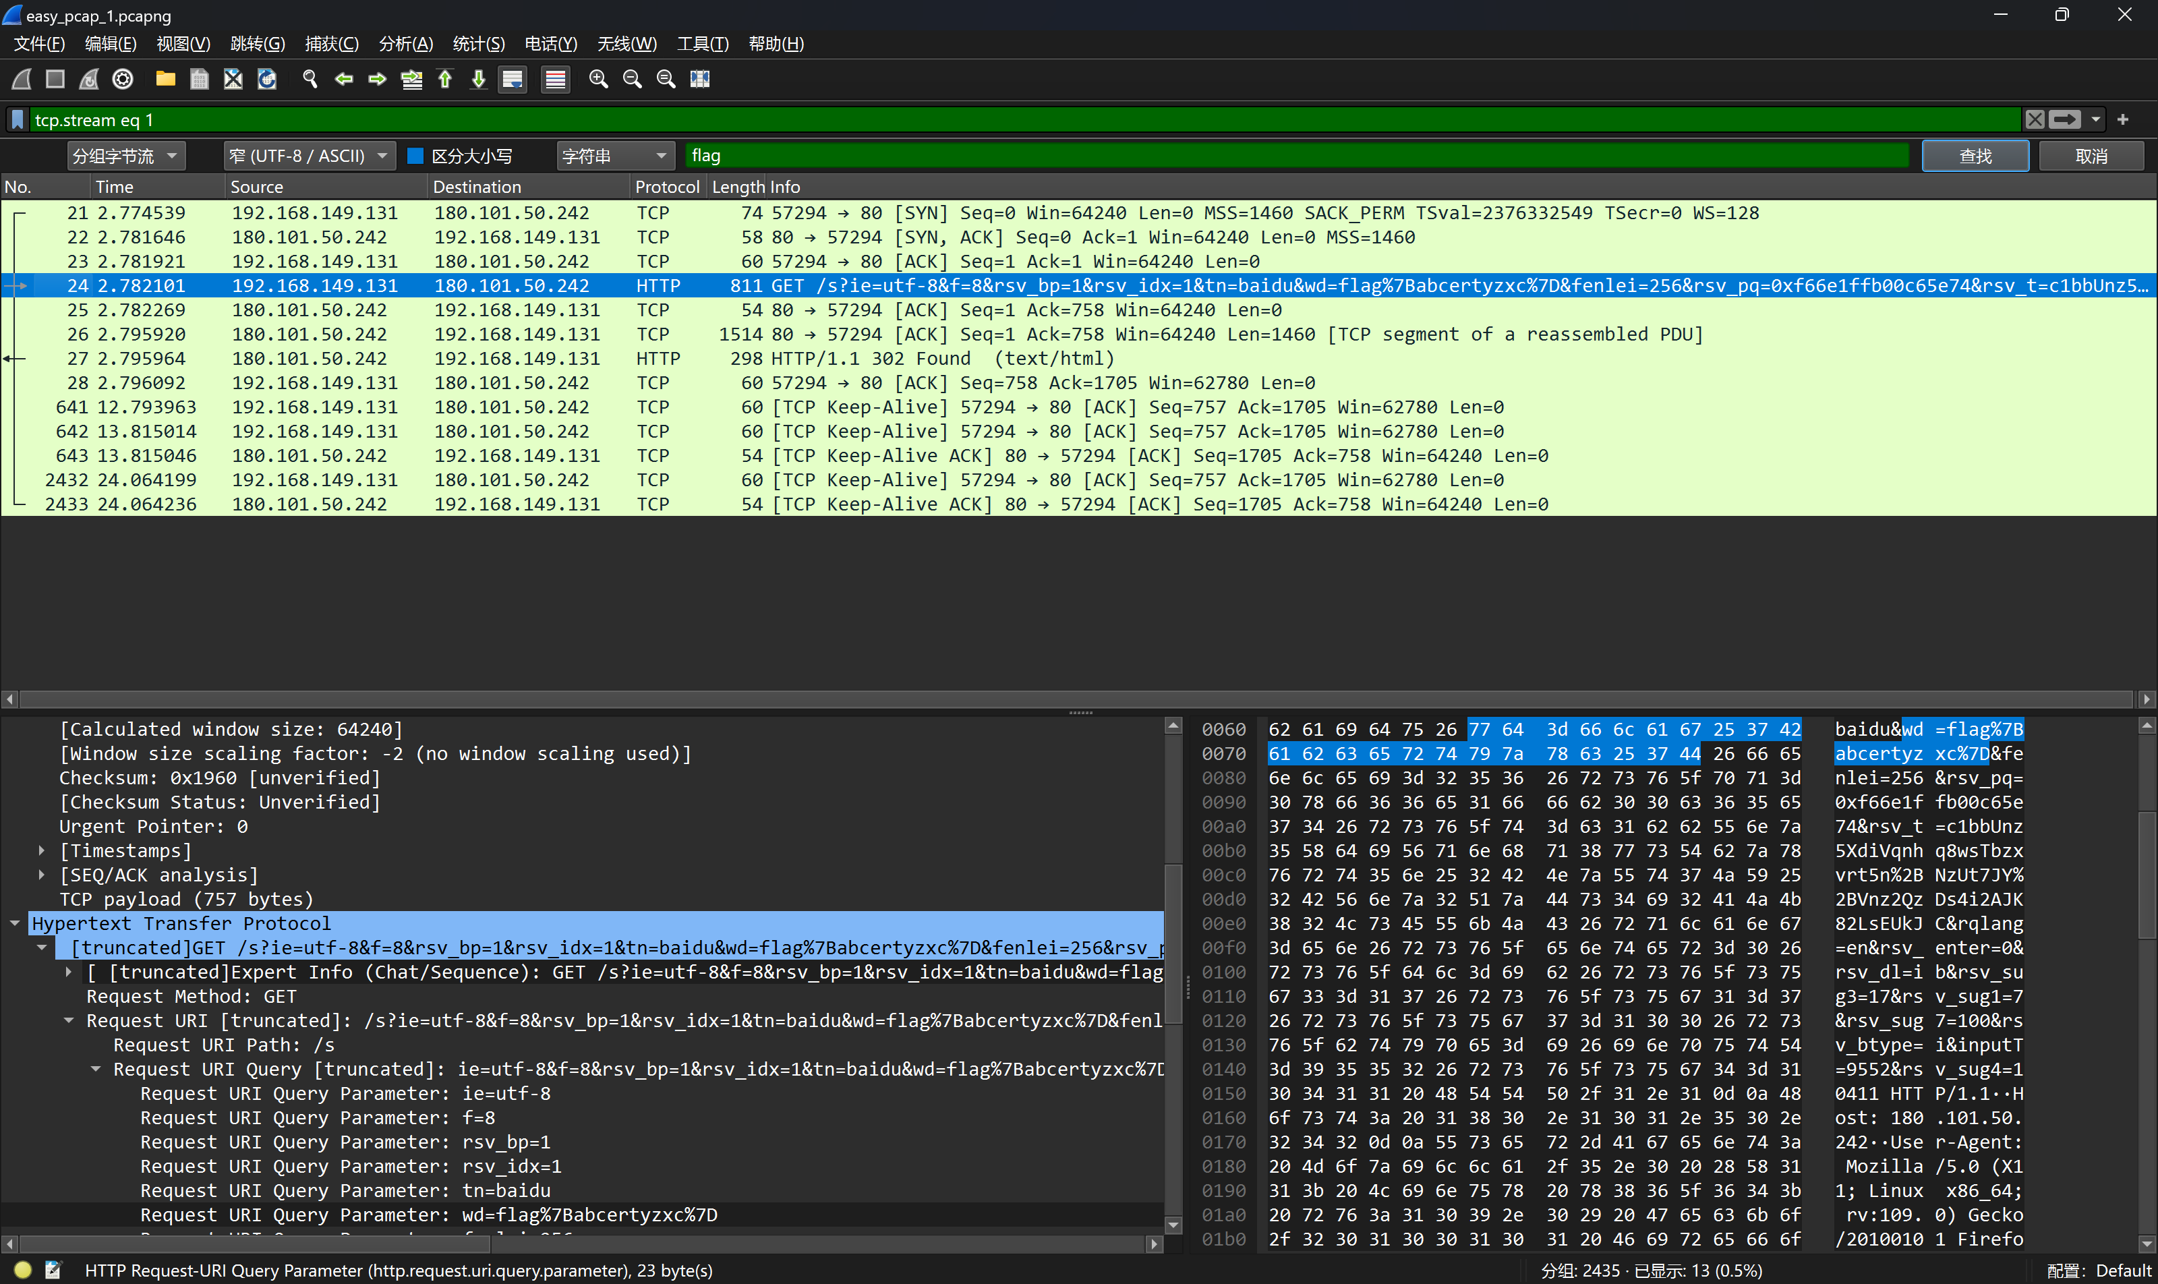Click the tcp.stream eq 1 filter field
The image size is (2158, 1284).
(x=1025, y=119)
